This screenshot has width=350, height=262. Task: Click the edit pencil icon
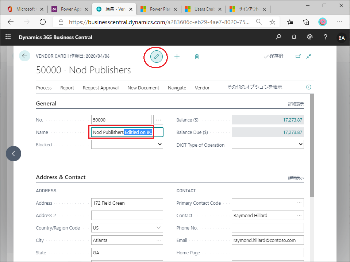(157, 57)
